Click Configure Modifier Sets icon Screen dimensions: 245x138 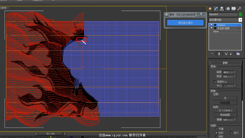click(238, 54)
